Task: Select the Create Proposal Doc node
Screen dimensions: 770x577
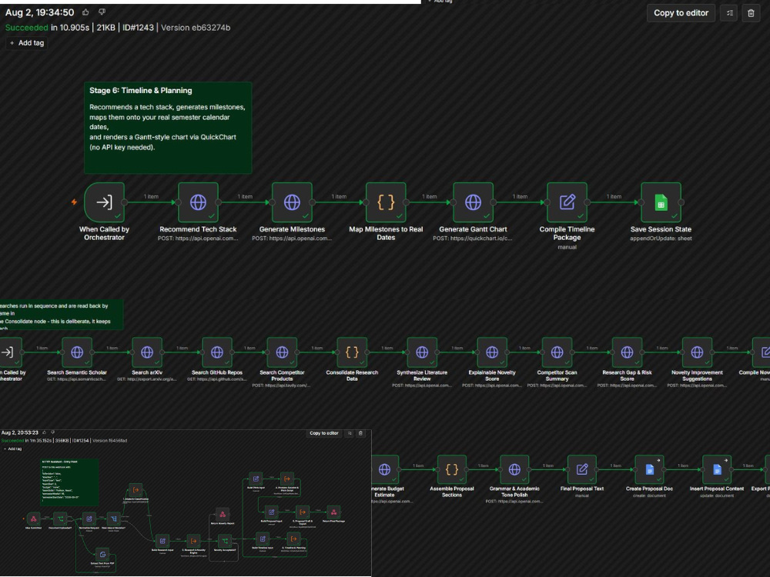Action: (x=649, y=469)
